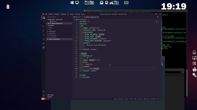Click the monitor icon in the top dock
Image resolution: width=197 pixels, height=110 pixels.
click(x=77, y=3)
